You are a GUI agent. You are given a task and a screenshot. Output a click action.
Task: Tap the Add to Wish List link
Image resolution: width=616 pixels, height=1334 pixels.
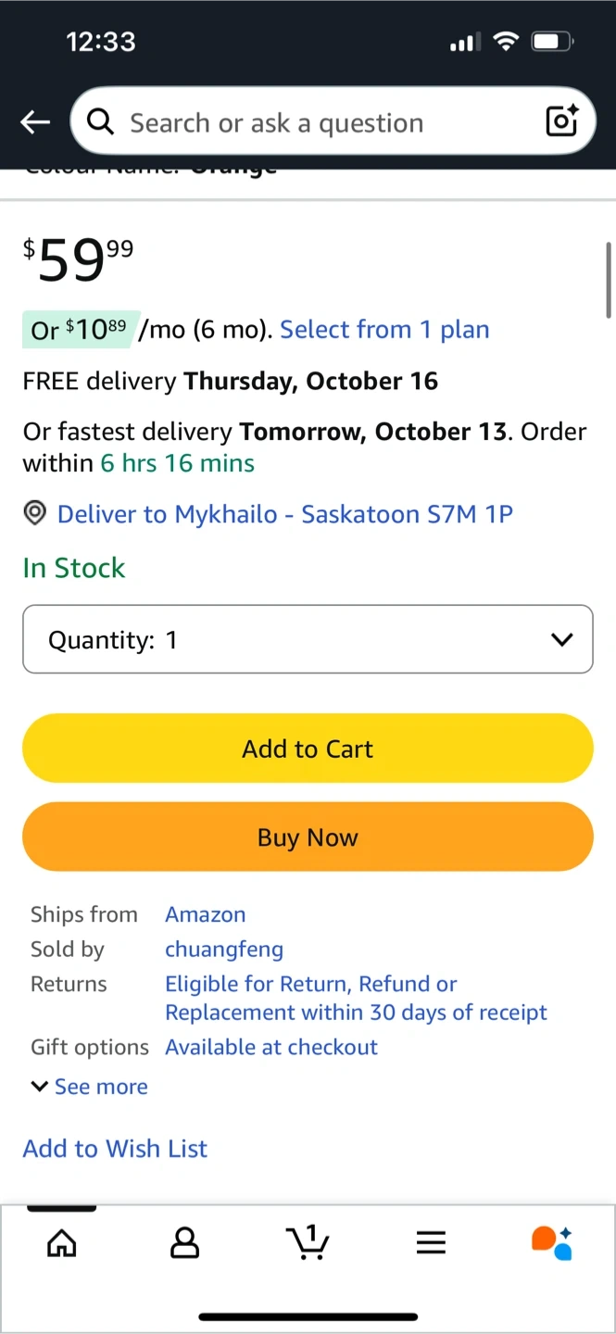pos(115,1149)
